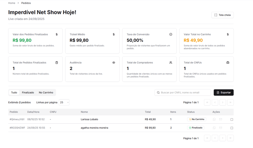The image size is (253, 148).
Task: Click briefcase icon on Total de CNPJs card
Action: (228, 63)
